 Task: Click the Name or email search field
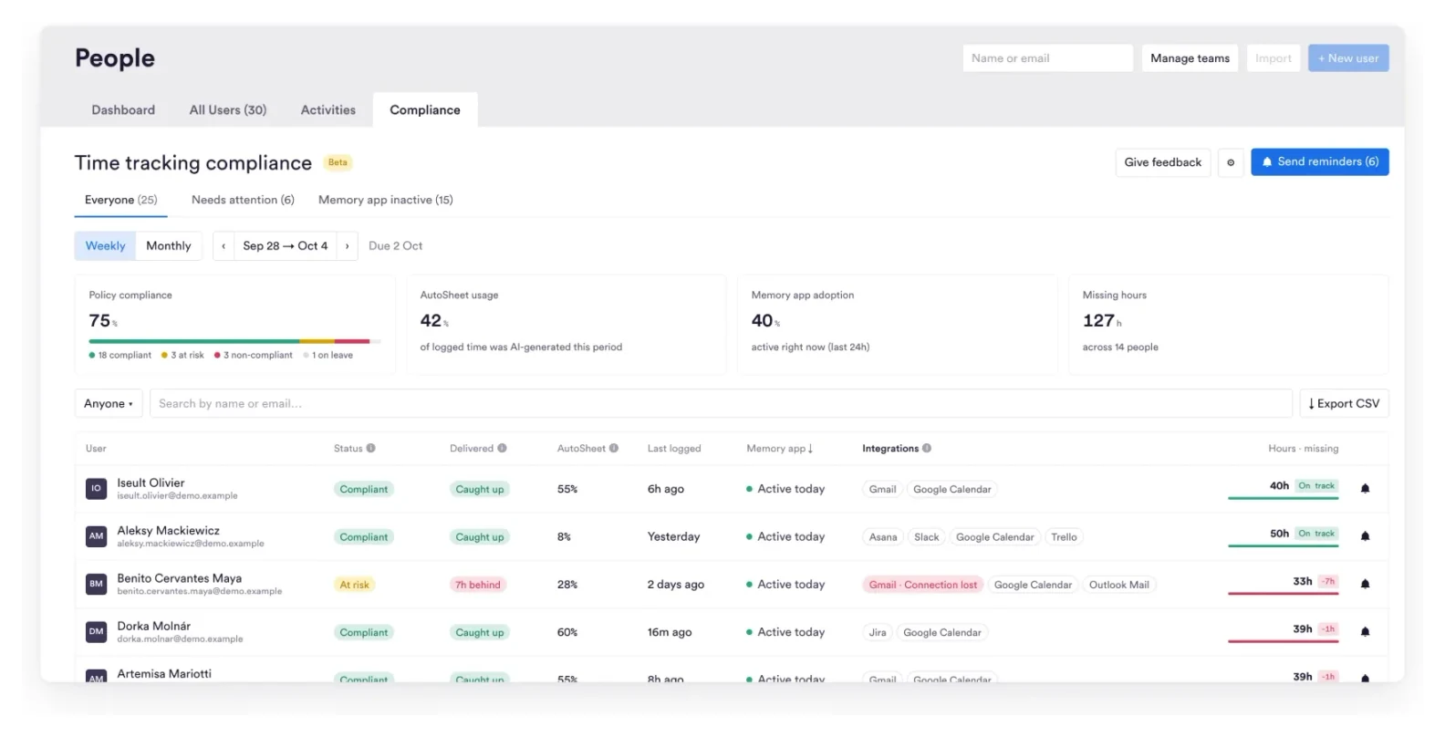coord(1047,58)
